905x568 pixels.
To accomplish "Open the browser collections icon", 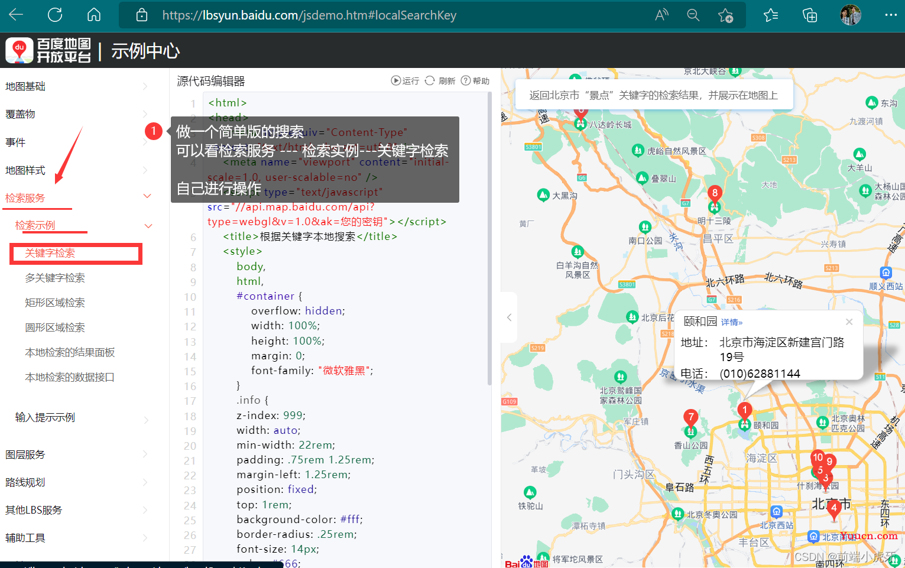I will pyautogui.click(x=810, y=15).
